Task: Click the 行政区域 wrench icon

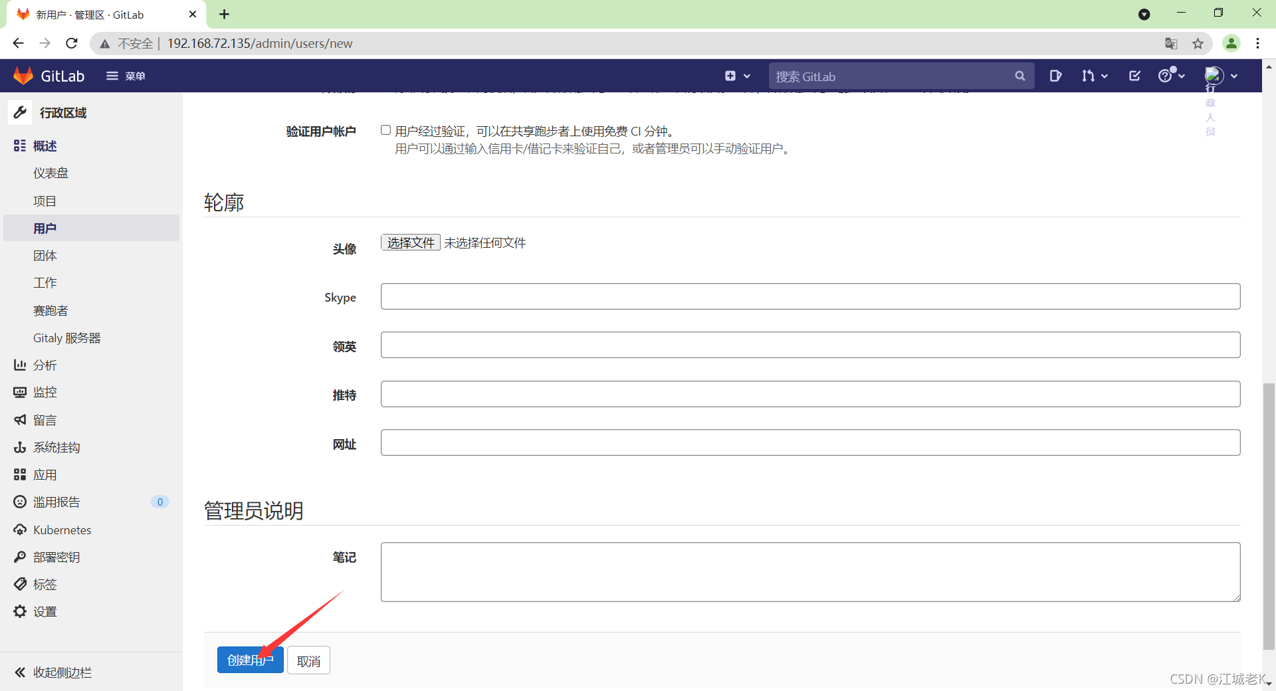Action: coord(20,112)
